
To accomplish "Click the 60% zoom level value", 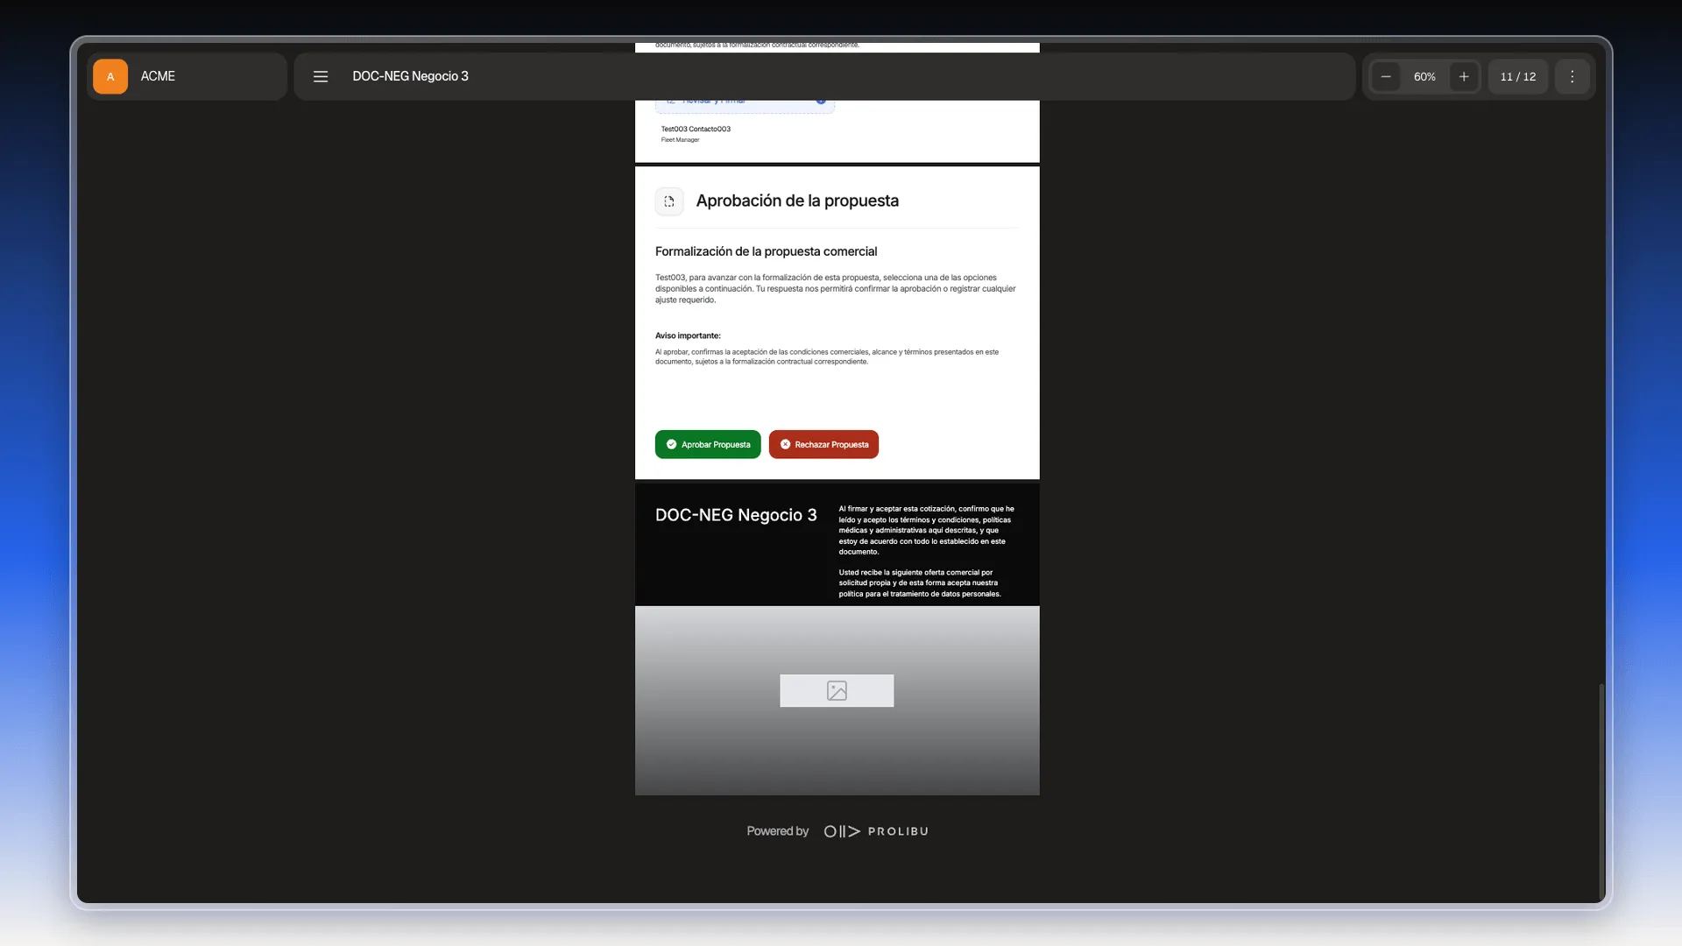I will coord(1424,76).
